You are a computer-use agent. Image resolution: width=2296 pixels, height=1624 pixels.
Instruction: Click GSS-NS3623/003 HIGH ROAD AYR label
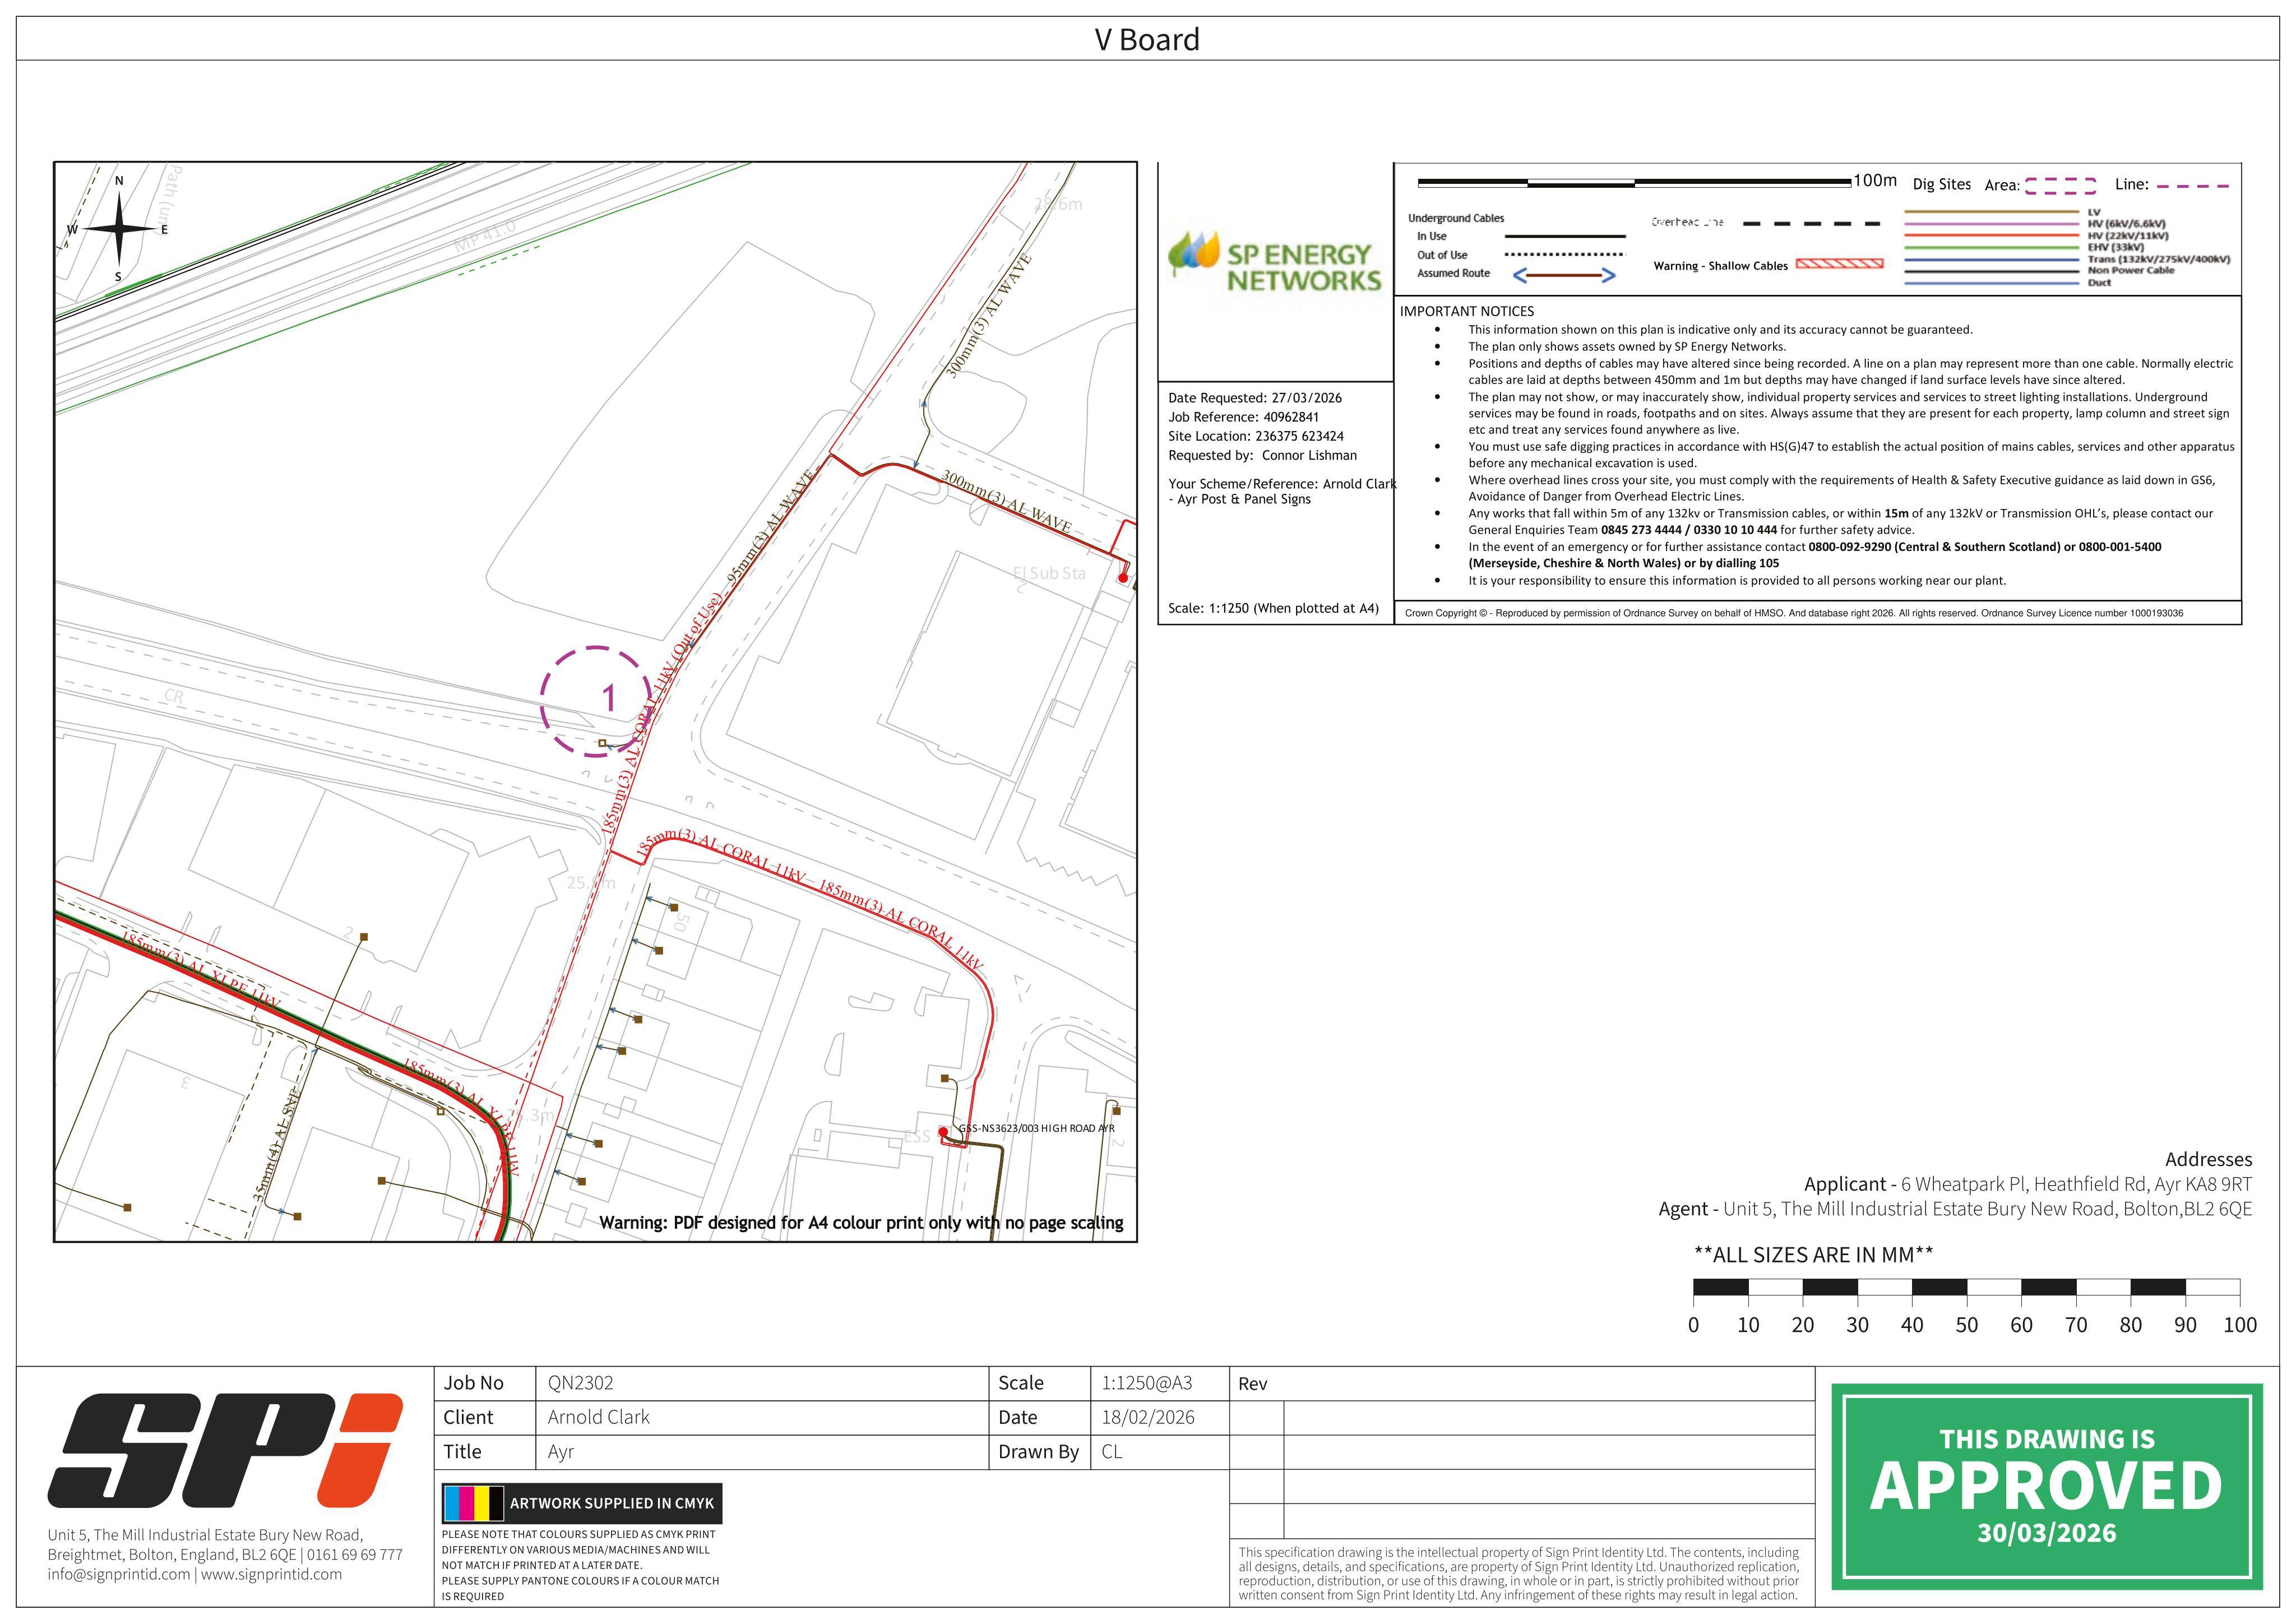point(1036,1128)
